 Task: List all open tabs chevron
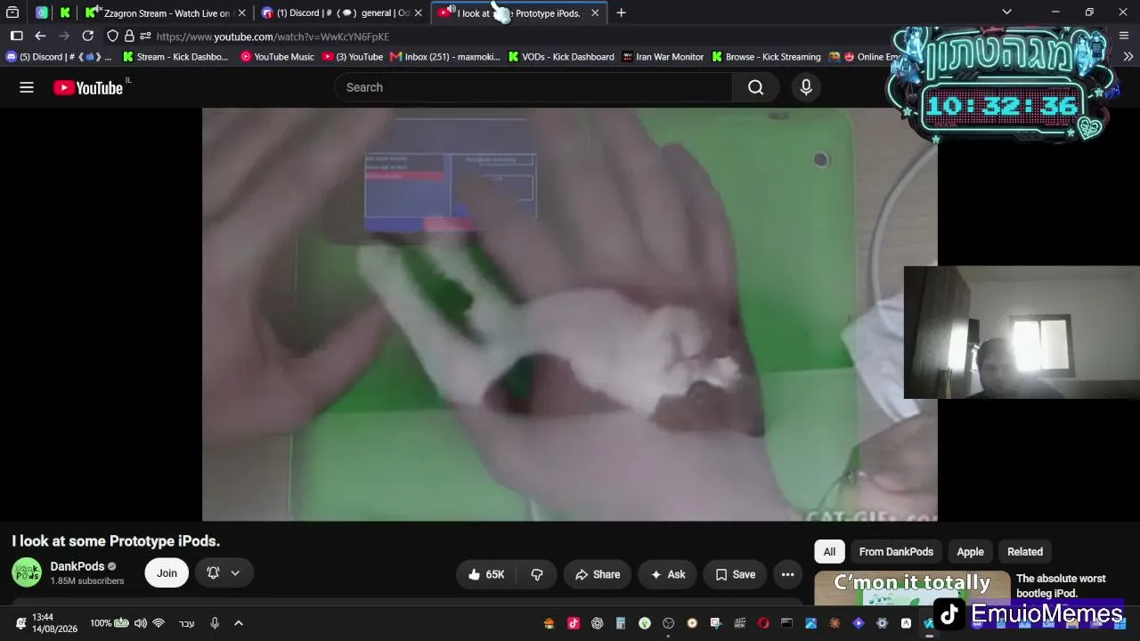pyautogui.click(x=1006, y=12)
